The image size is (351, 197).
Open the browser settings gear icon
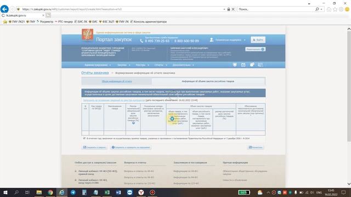pyautogui.click(x=341, y=9)
